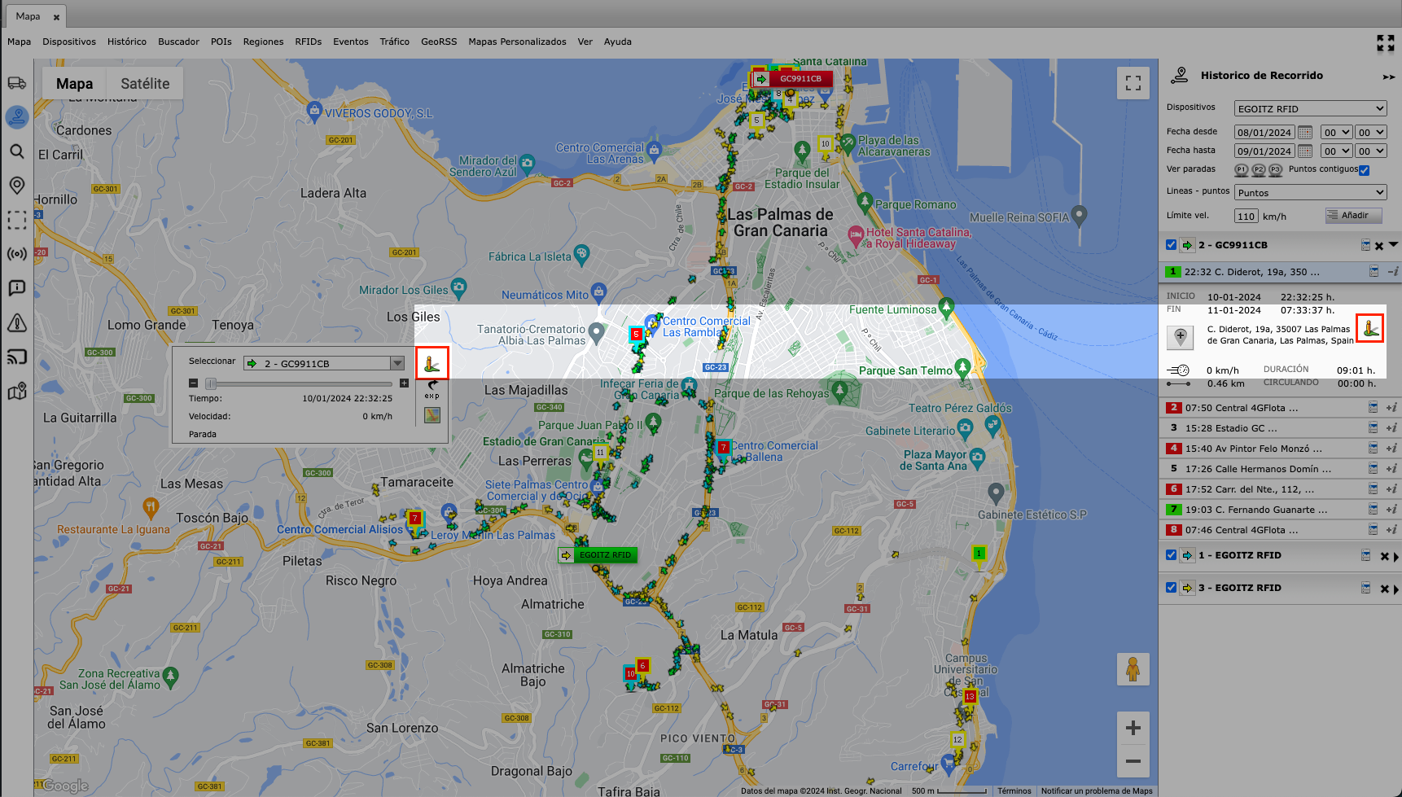This screenshot has height=797, width=1402.
Task: Open the Fecha desde minutes dropdown
Action: click(x=1370, y=132)
